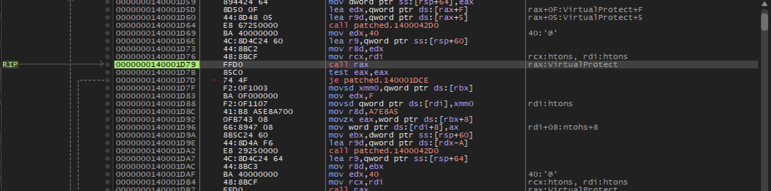The width and height of the screenshot is (771, 191).
Task: Toggle breakpoint dot at address 0000000140001D88
Action: 108,104
